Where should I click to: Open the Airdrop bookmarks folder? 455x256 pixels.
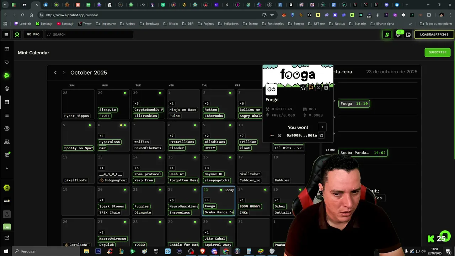coord(127,24)
